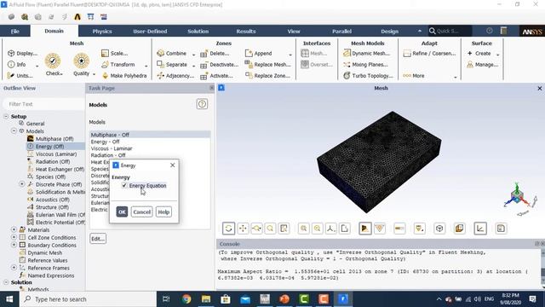Image resolution: width=545 pixels, height=307 pixels.
Task: Click the Edit... button under Models list
Action: click(98, 239)
